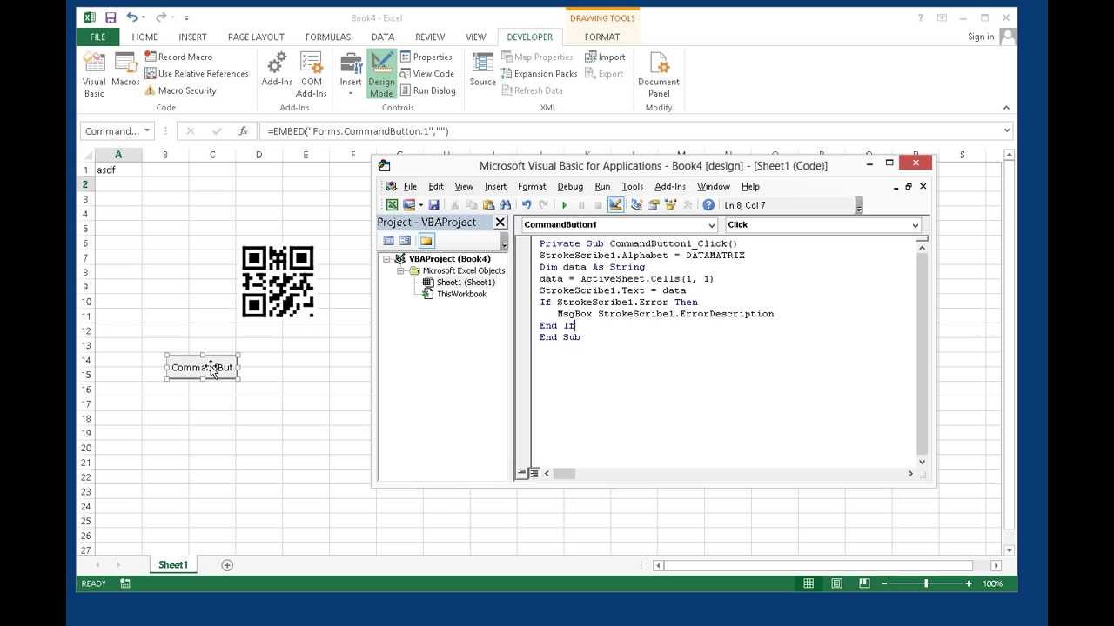Open the Macros dialog in Excel ribbon
This screenshot has width=1114, height=626.
point(125,70)
